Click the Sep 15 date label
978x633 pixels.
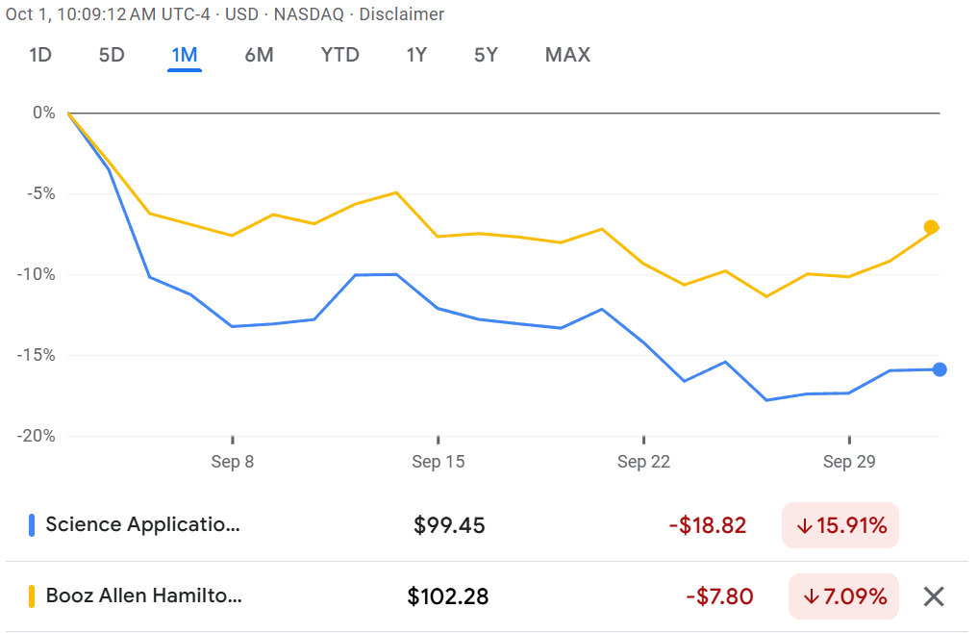[438, 462]
